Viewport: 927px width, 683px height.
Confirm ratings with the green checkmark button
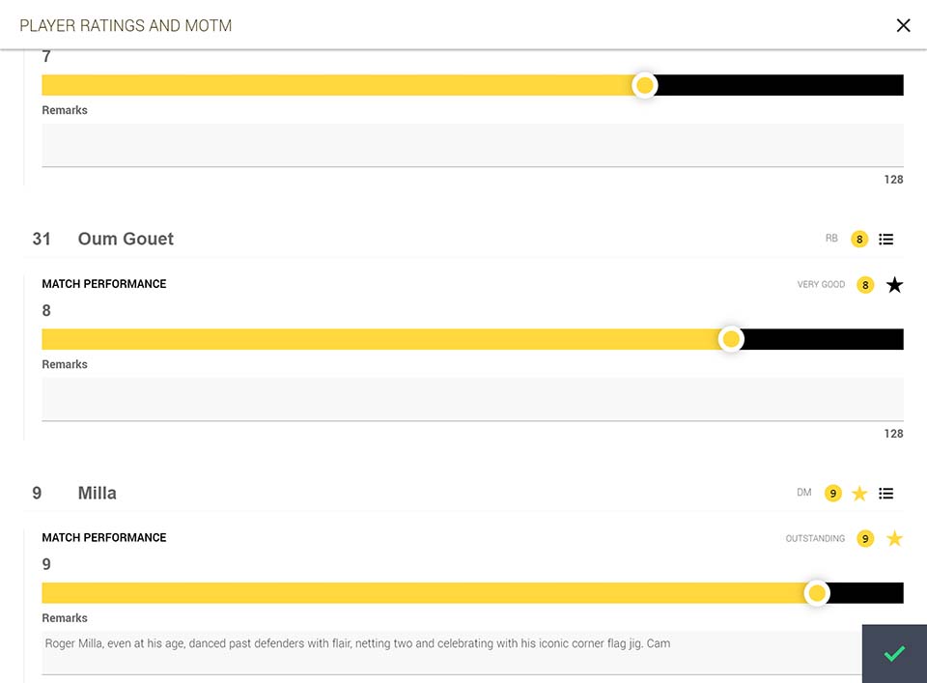point(894,653)
